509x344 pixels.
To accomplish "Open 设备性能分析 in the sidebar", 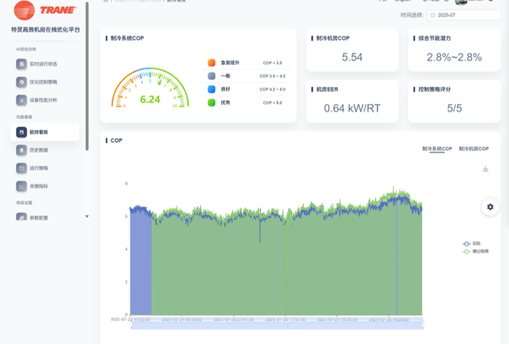I will coord(44,100).
